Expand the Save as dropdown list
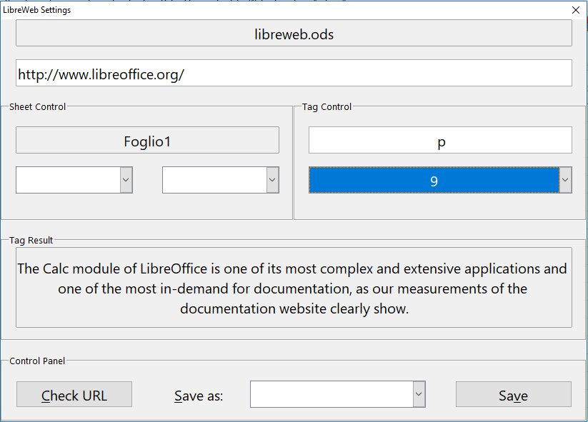The width and height of the screenshot is (588, 422). pos(419,394)
